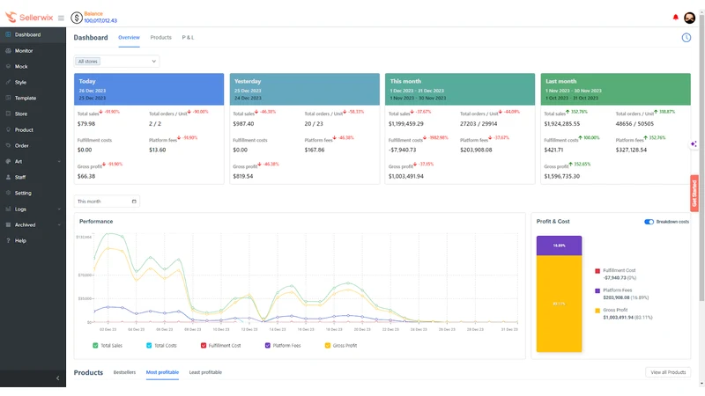Click the Get Started side button
Screen dimensions: 705x396
click(694, 193)
